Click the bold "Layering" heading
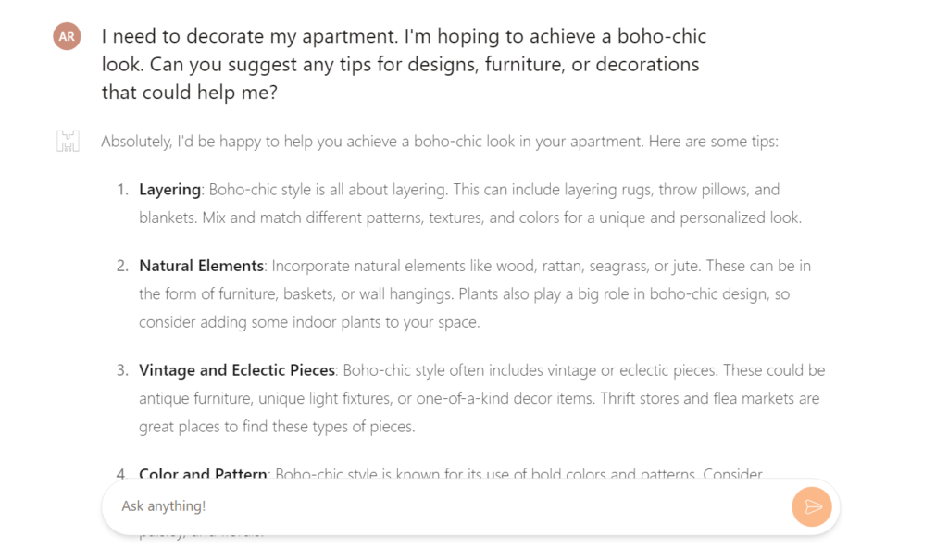Image resolution: width=948 pixels, height=549 pixels. 169,190
